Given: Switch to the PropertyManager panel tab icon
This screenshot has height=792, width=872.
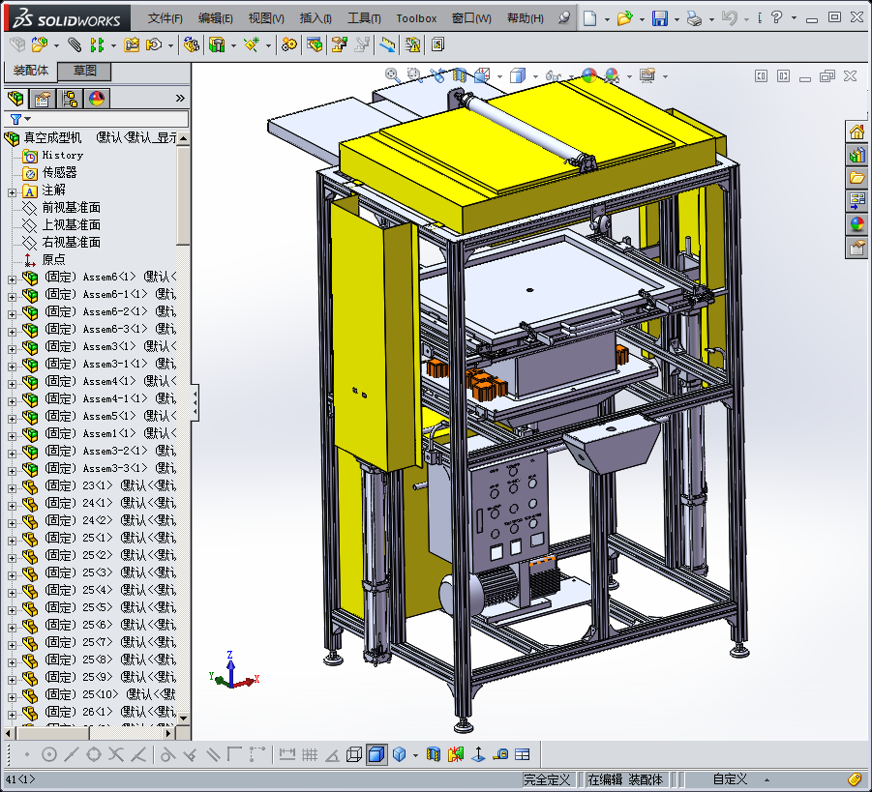Looking at the screenshot, I should 42,99.
